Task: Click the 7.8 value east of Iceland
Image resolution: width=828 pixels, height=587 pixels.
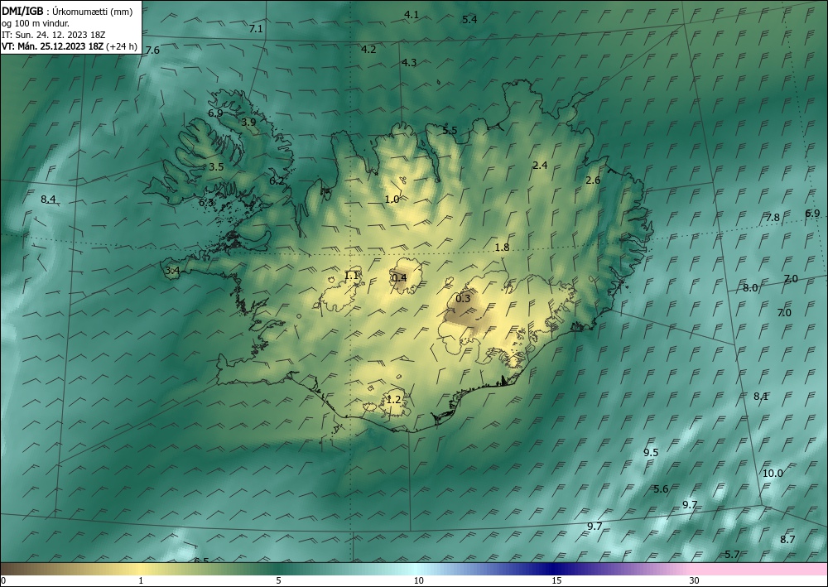Action: click(773, 218)
